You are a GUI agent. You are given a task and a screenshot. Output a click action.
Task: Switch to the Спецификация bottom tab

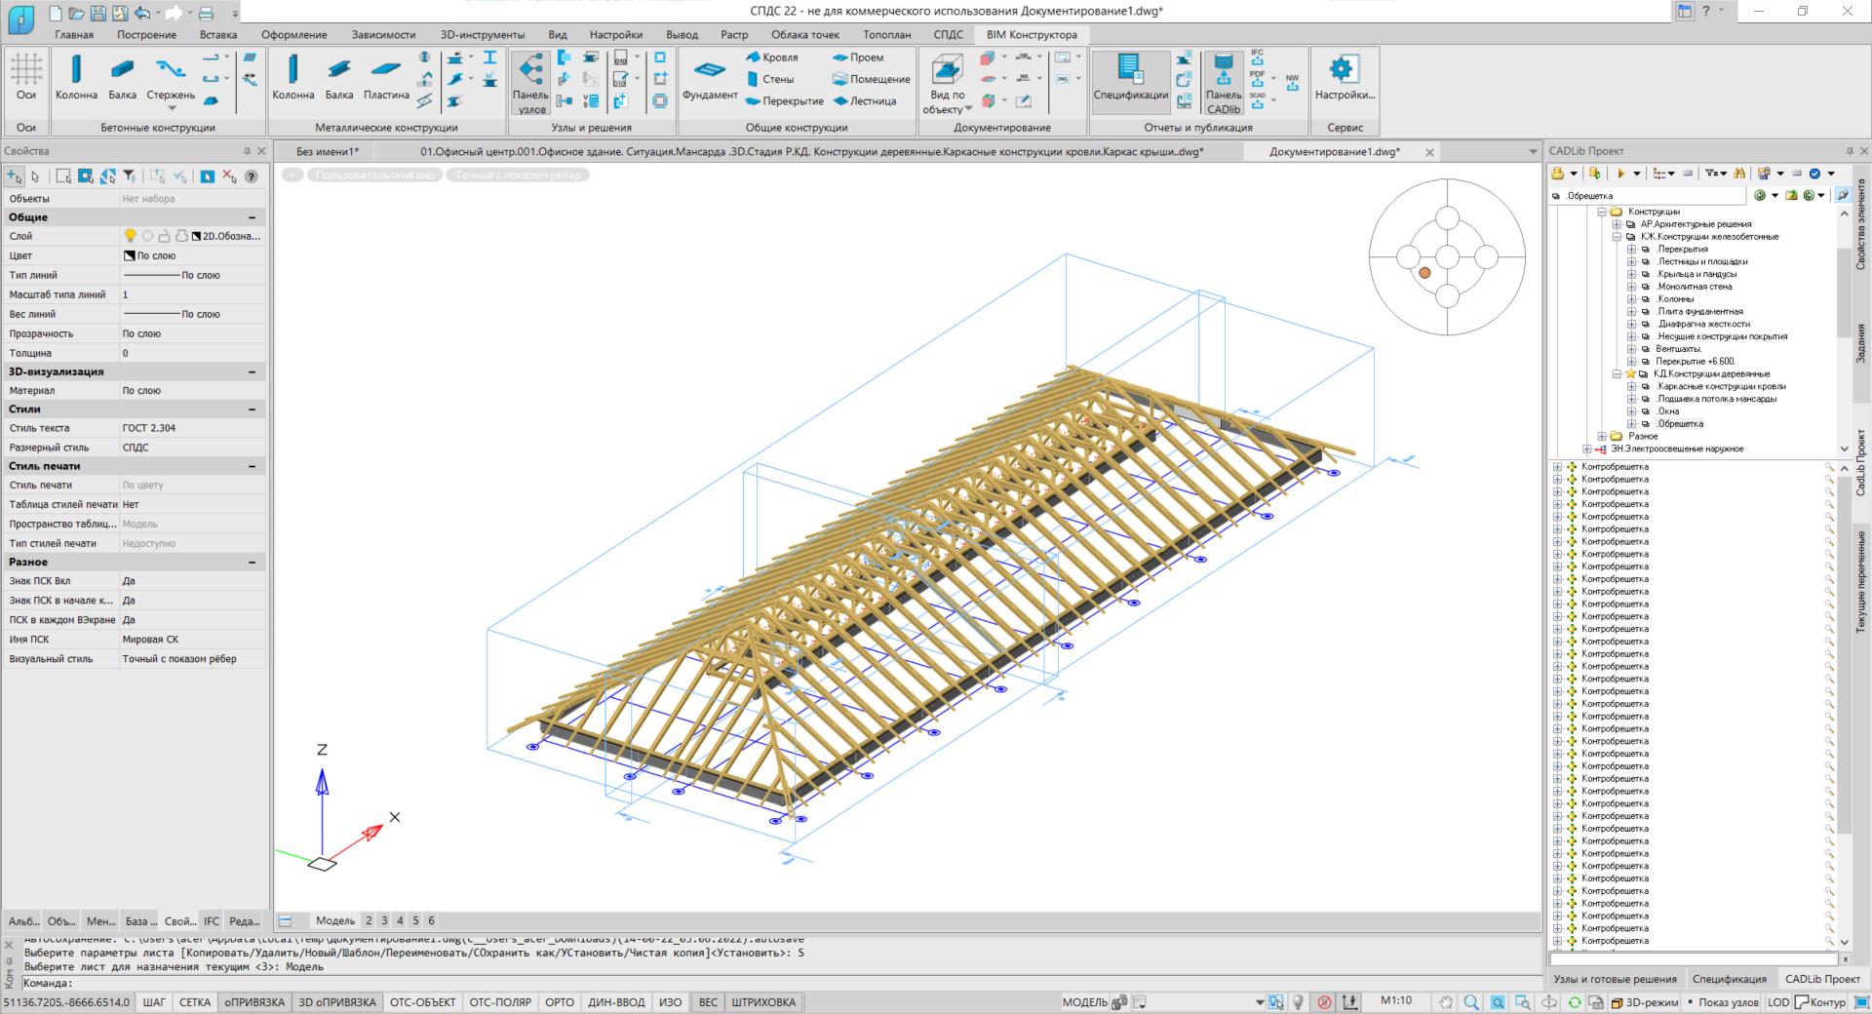(x=1729, y=979)
